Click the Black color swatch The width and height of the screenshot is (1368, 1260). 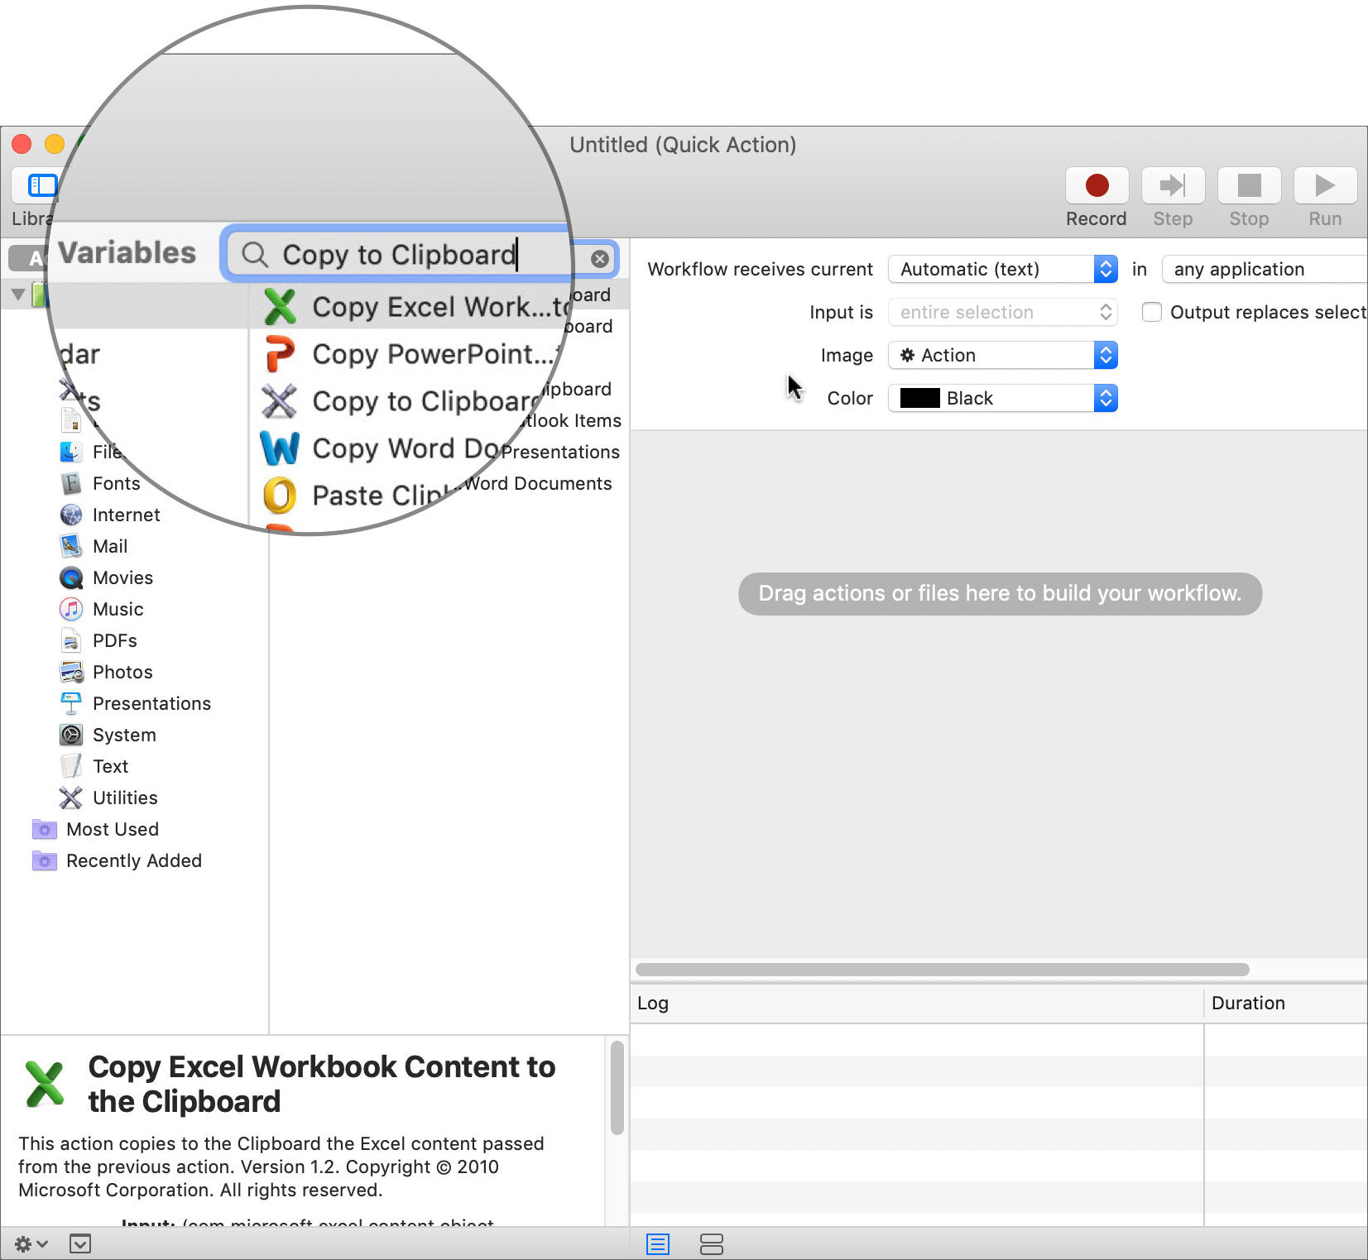pyautogui.click(x=919, y=398)
